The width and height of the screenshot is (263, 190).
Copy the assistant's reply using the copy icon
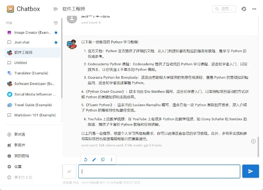103,160
